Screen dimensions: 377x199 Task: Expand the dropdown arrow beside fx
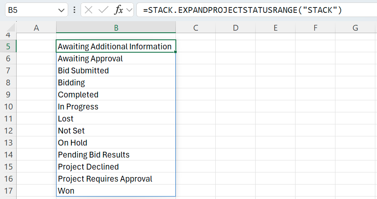point(129,10)
